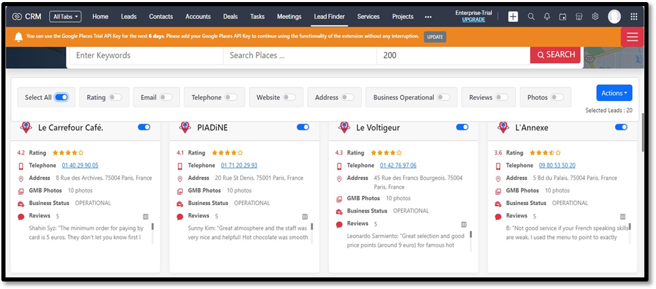Deselect the Le Voltigeur lead toggle
The height and width of the screenshot is (289, 656).
point(462,127)
